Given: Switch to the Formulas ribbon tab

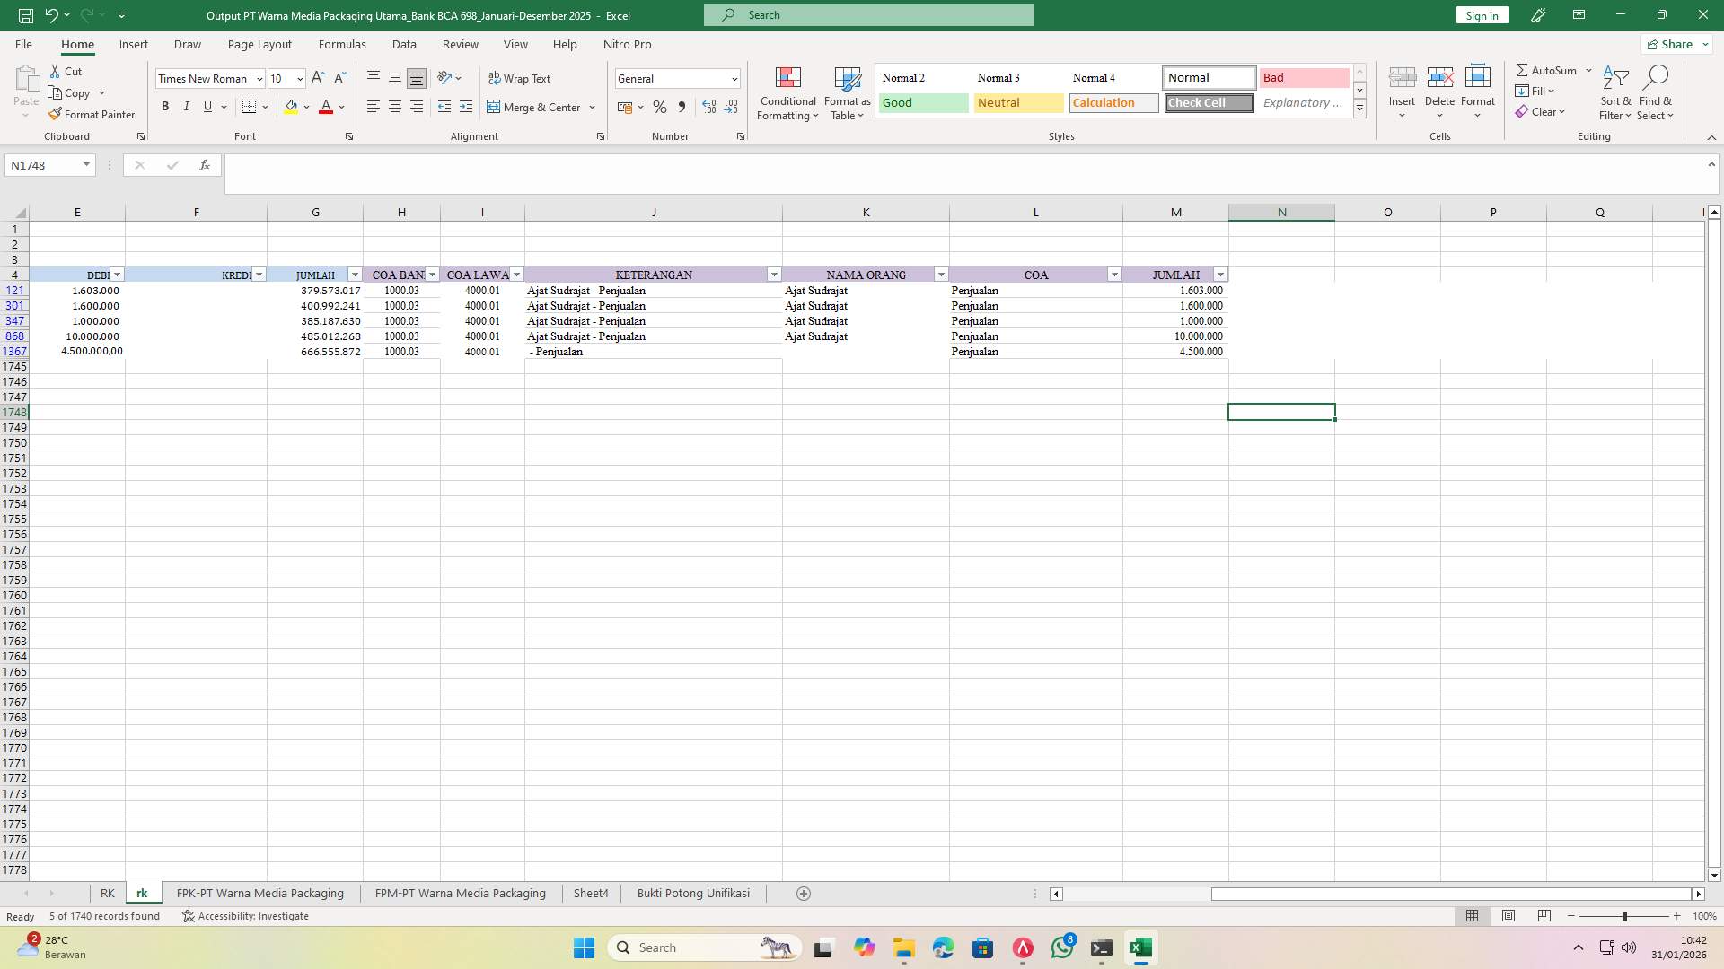Looking at the screenshot, I should pyautogui.click(x=342, y=44).
